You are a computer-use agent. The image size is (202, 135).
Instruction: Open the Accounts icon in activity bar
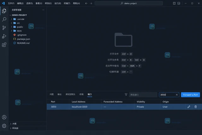pyautogui.click(x=4, y=117)
